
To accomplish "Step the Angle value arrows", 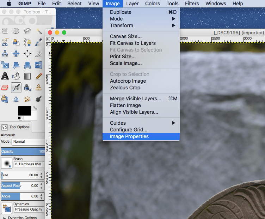I will pos(42,196).
